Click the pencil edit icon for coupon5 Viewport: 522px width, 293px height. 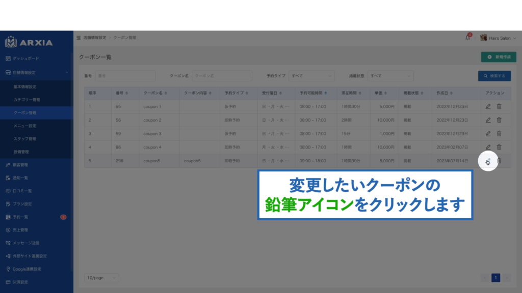click(488, 161)
